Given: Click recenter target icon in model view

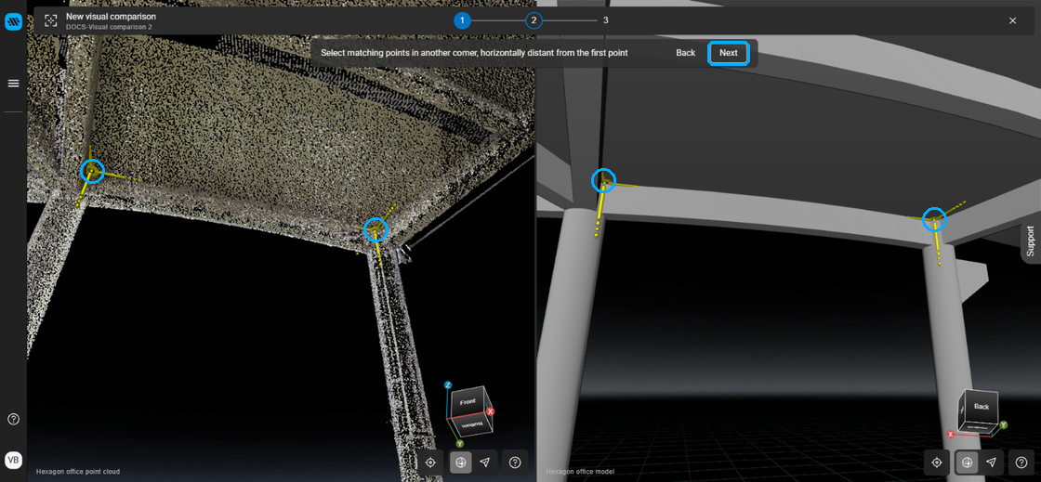Looking at the screenshot, I should coord(937,462).
